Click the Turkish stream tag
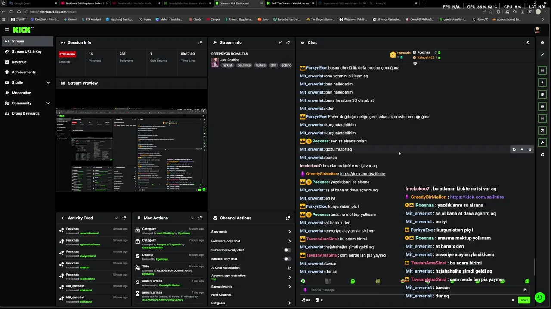This screenshot has width=551, height=309. (x=227, y=65)
